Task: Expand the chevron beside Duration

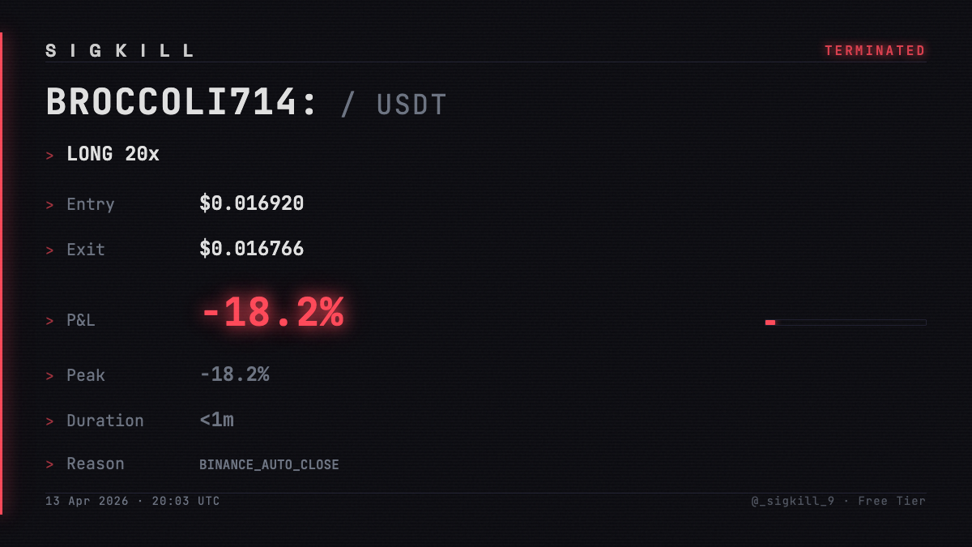Action: pos(50,421)
